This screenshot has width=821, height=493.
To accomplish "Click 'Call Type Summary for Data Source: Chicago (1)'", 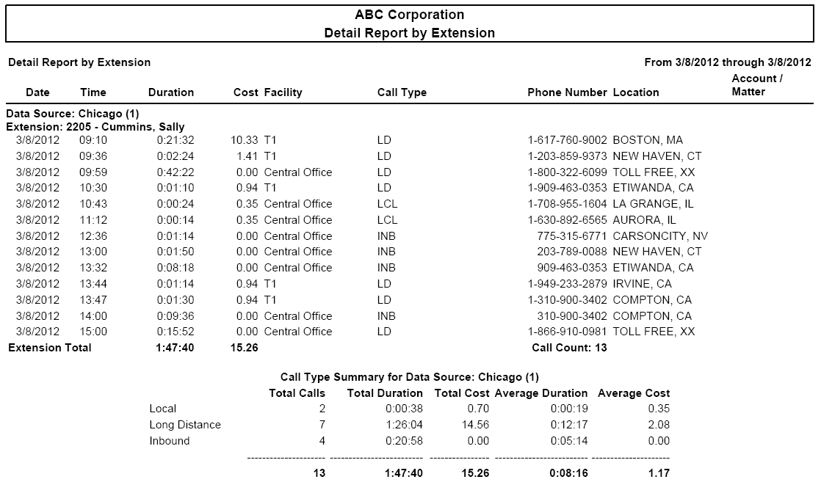I will (410, 377).
